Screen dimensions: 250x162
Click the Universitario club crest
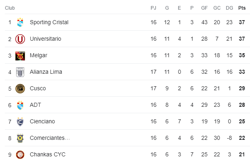(x=20, y=39)
